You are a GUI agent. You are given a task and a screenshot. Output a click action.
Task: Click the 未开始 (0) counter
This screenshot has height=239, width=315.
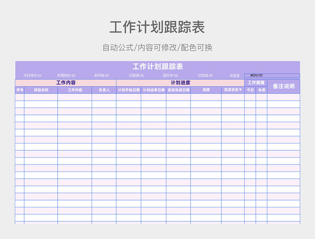pyautogui.click(x=101, y=75)
